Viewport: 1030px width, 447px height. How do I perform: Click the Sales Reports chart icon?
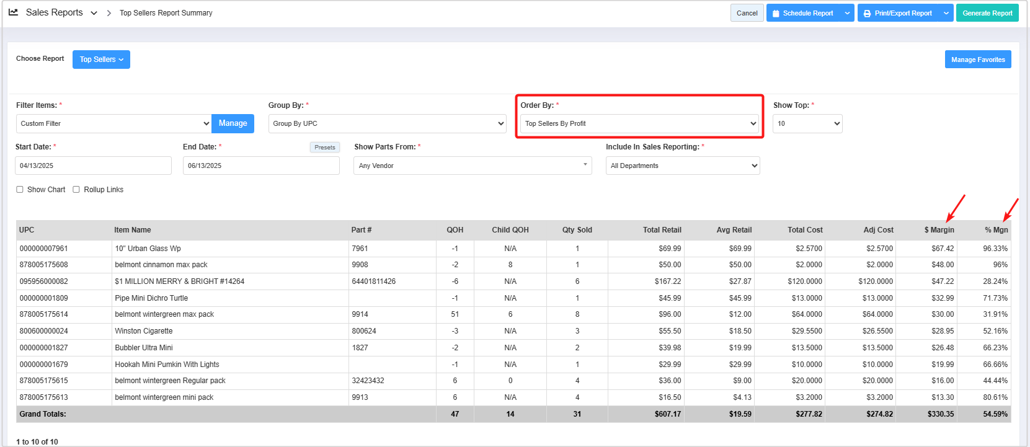pyautogui.click(x=13, y=12)
